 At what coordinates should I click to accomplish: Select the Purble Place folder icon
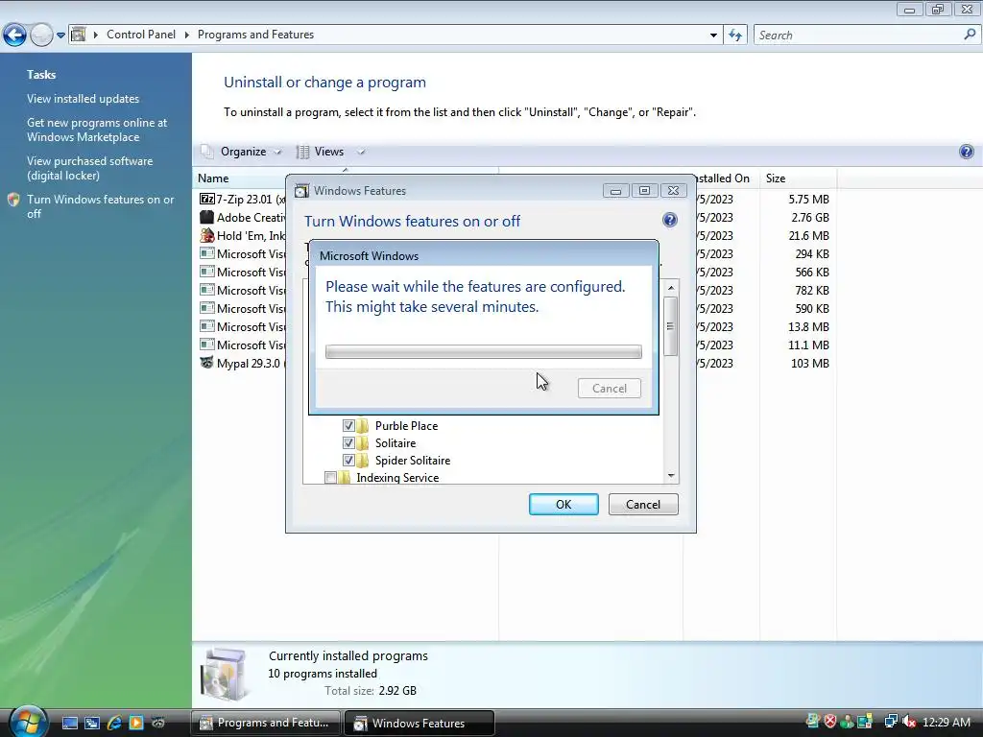[x=363, y=425]
